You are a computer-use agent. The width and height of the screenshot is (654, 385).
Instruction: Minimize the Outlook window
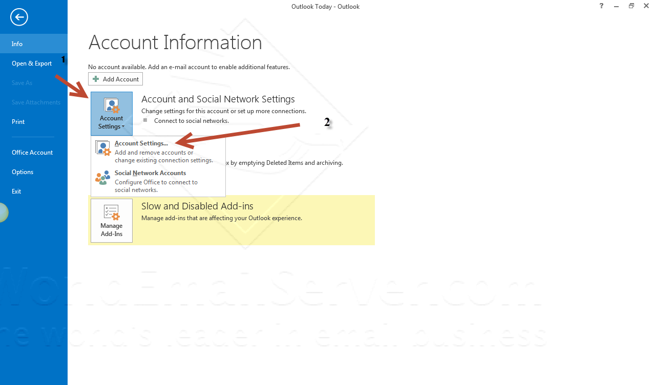[x=617, y=6]
